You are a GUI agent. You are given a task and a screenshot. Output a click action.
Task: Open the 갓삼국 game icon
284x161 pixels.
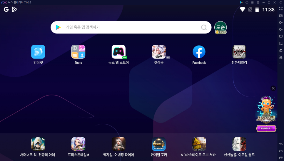(x=159, y=52)
